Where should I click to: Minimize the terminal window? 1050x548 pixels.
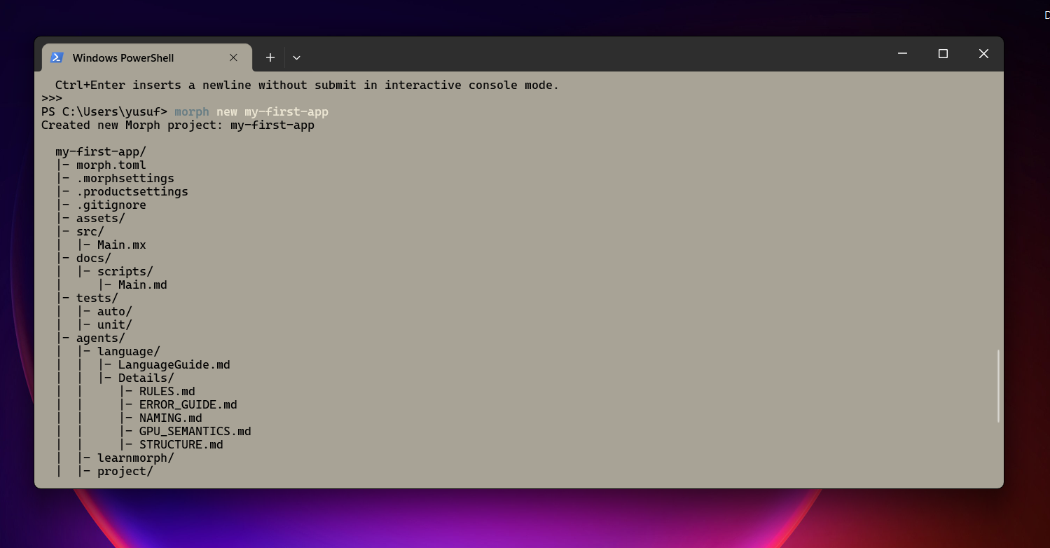[x=902, y=53]
